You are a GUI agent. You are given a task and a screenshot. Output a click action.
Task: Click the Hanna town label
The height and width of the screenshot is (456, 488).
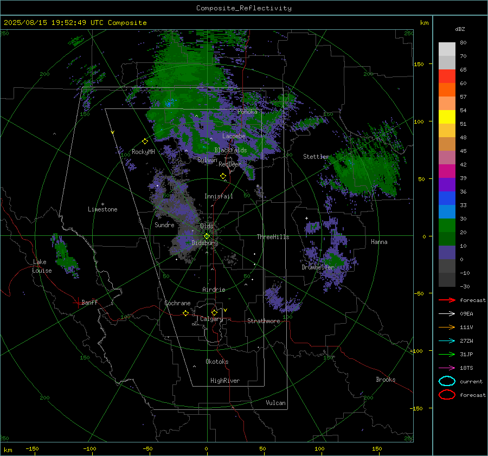[379, 242]
